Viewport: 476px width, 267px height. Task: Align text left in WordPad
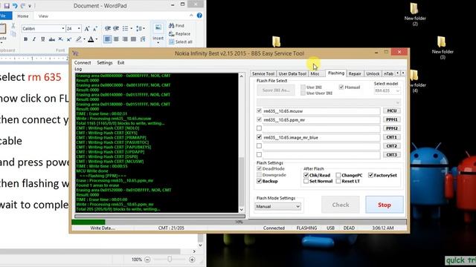click(x=107, y=39)
